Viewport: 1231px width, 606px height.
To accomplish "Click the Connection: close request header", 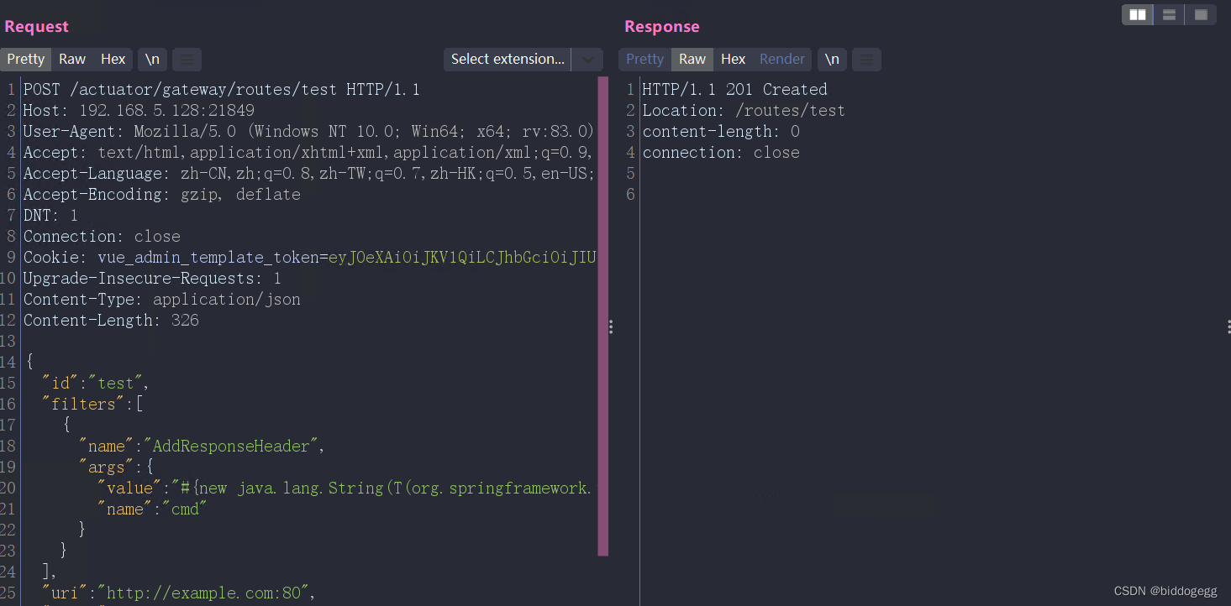I will (102, 236).
